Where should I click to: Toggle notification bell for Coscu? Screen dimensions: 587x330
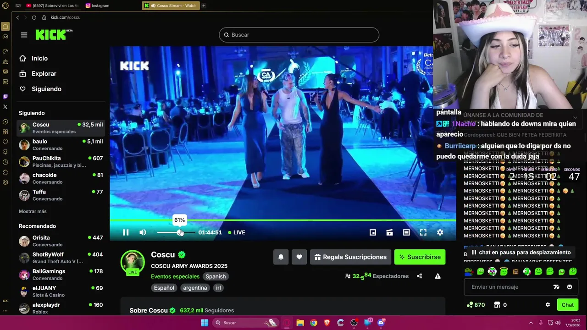pyautogui.click(x=281, y=257)
